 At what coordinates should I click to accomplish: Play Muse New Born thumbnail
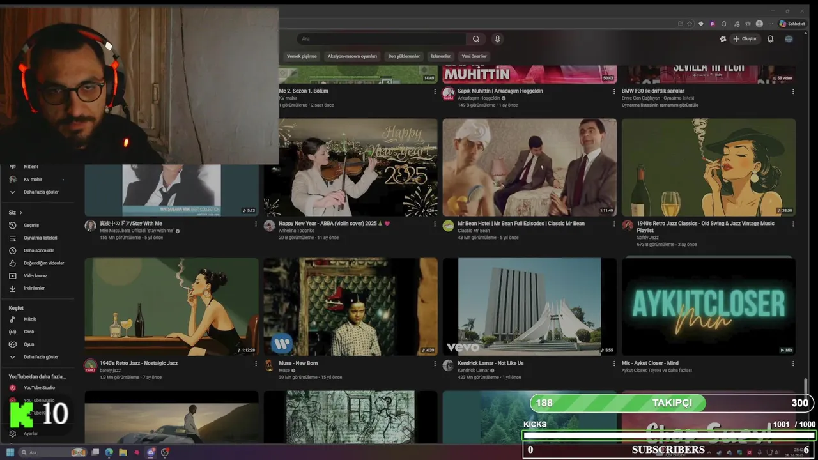350,307
